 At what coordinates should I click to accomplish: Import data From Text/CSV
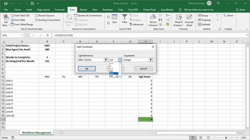20,16
